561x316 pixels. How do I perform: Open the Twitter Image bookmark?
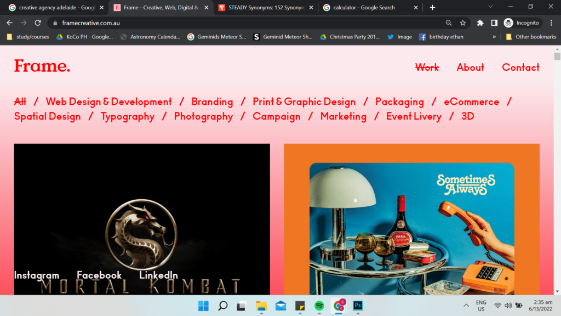[399, 37]
